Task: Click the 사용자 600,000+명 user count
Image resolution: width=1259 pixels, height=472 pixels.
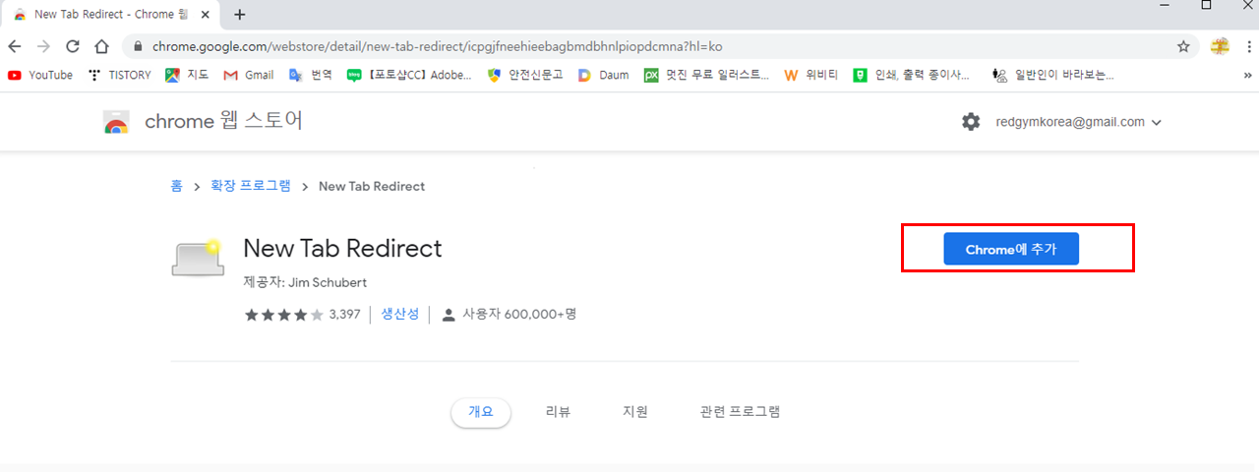Action: pyautogui.click(x=509, y=315)
